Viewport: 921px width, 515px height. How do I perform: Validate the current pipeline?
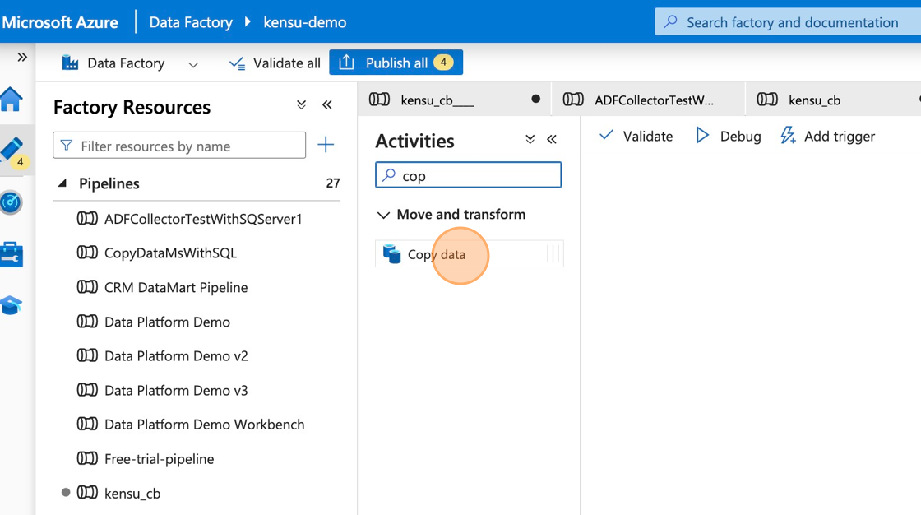(636, 137)
